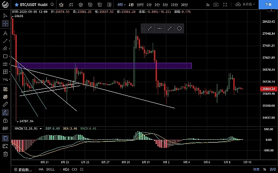This screenshot has height=173, width=278.
Task: Select the ellipse shape in floating toolbar
Action: coord(179,29)
